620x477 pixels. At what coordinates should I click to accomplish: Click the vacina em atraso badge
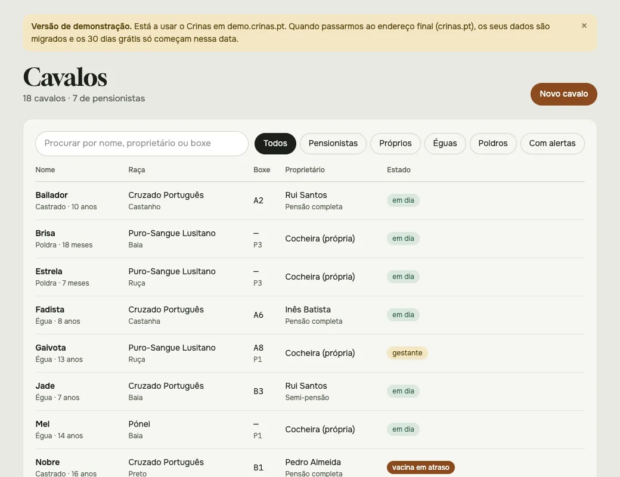click(421, 467)
